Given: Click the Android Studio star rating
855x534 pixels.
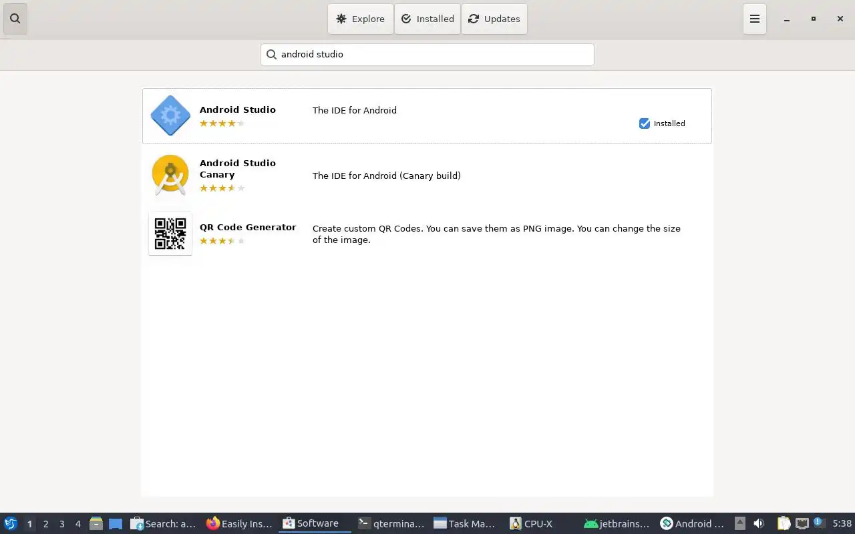Looking at the screenshot, I should point(222,123).
